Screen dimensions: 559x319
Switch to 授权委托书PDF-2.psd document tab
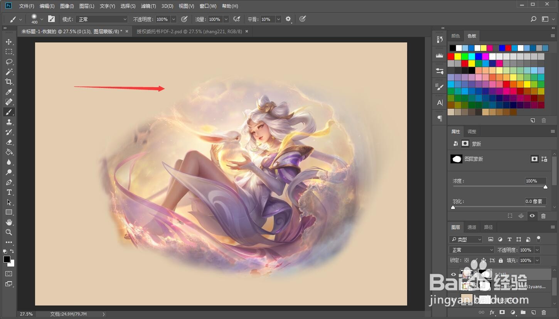click(x=189, y=32)
